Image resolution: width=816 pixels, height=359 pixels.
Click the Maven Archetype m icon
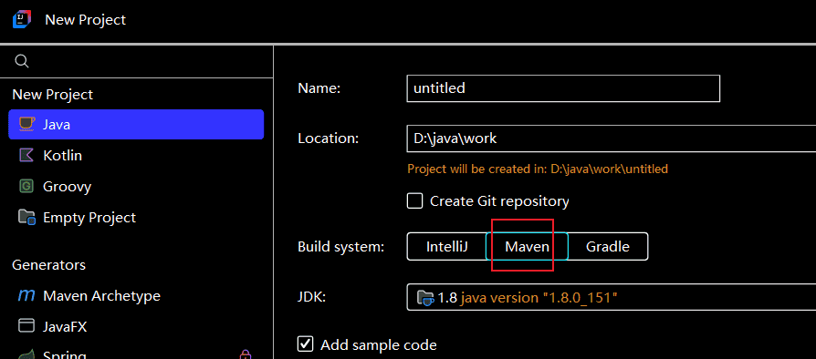click(26, 296)
